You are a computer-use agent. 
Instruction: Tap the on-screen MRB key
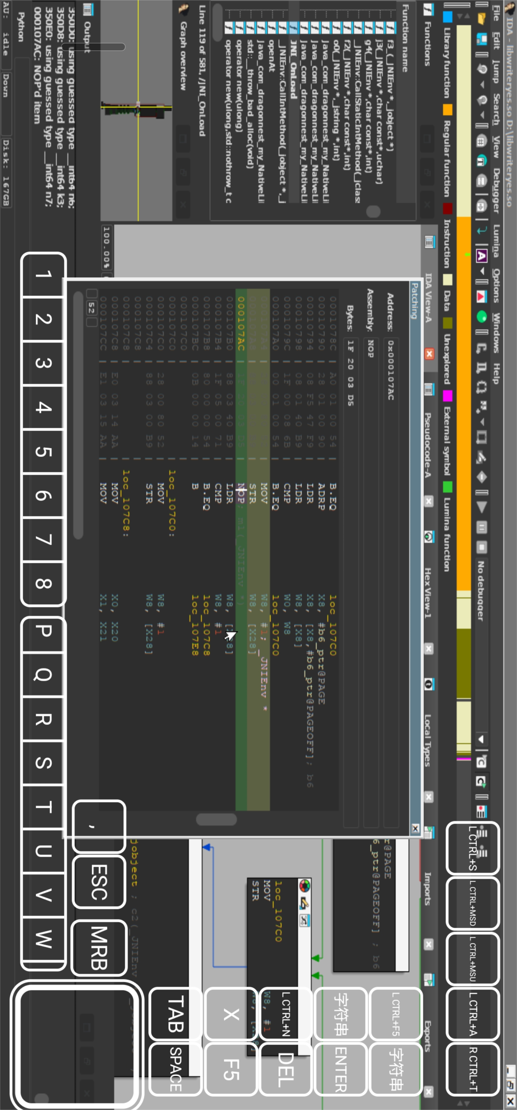click(x=100, y=948)
